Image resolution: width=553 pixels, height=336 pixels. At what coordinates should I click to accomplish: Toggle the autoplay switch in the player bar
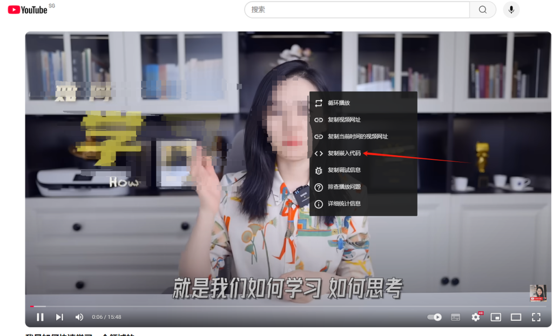tap(434, 317)
